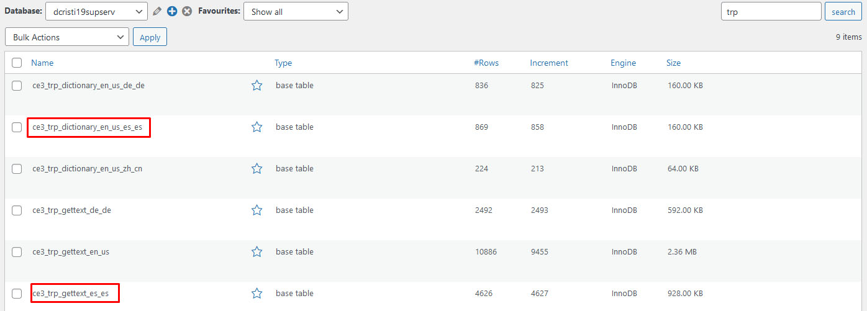The image size is (867, 311).
Task: Click the grey X remove icon
Action: pos(187,11)
